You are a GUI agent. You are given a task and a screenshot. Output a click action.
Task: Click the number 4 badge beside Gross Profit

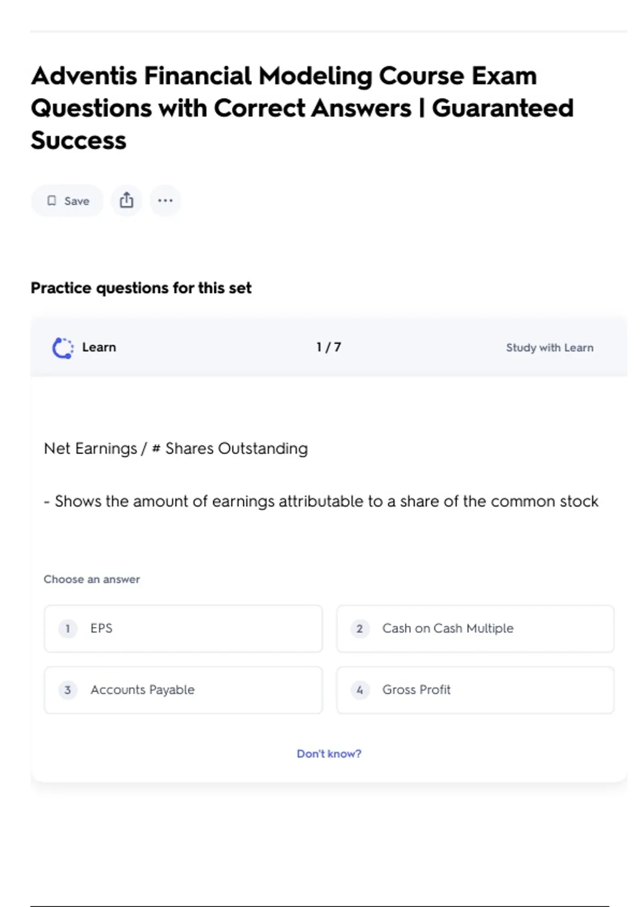coord(359,690)
